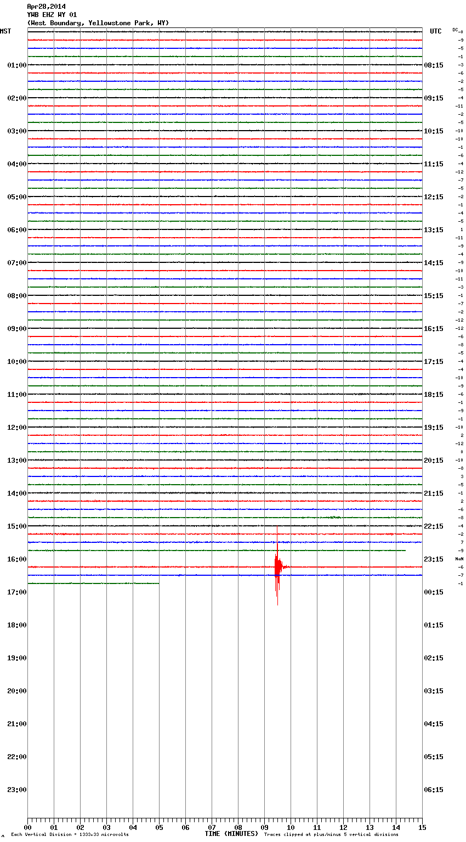466x842 pixels.
Task: Click the UTC time label '08:15'
Action: [434, 65]
